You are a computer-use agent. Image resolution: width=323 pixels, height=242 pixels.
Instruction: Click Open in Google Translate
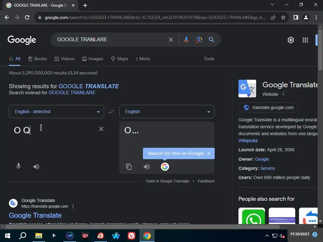(167, 181)
